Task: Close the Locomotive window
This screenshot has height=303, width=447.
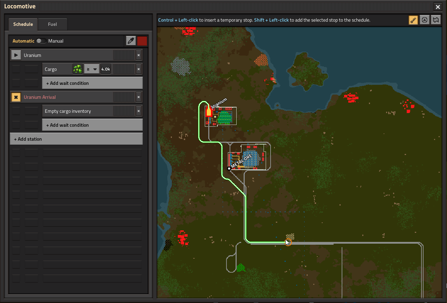Action: (438, 7)
